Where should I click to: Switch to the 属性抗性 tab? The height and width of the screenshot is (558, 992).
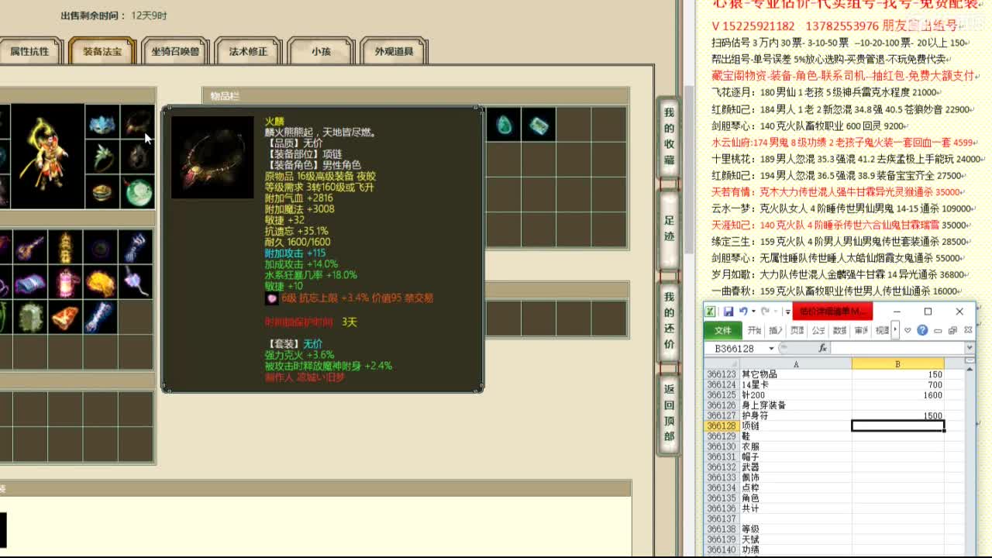[x=29, y=52]
